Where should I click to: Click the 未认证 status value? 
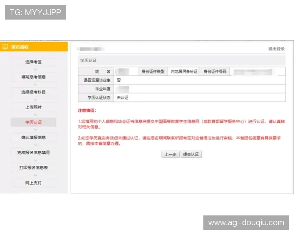[122, 97]
